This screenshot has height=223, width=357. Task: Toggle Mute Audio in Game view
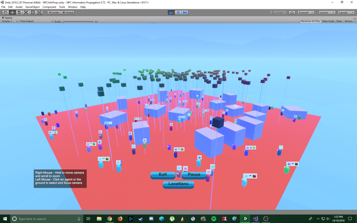click(328, 21)
